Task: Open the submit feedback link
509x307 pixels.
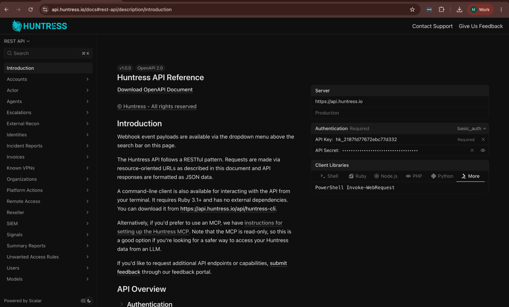Action: pos(278,263)
